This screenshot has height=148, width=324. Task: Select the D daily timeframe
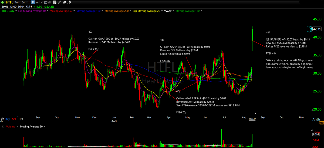tap(33, 2)
